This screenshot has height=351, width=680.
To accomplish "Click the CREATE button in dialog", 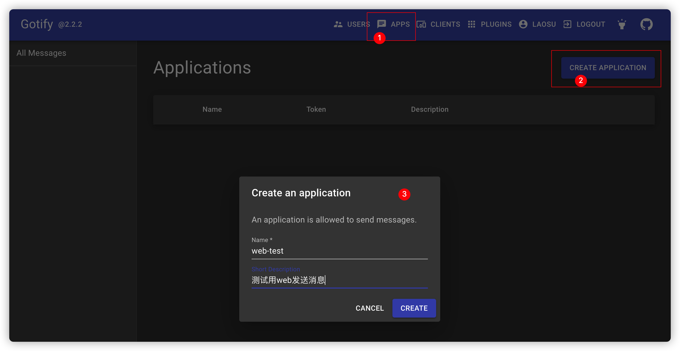I will click(x=414, y=308).
